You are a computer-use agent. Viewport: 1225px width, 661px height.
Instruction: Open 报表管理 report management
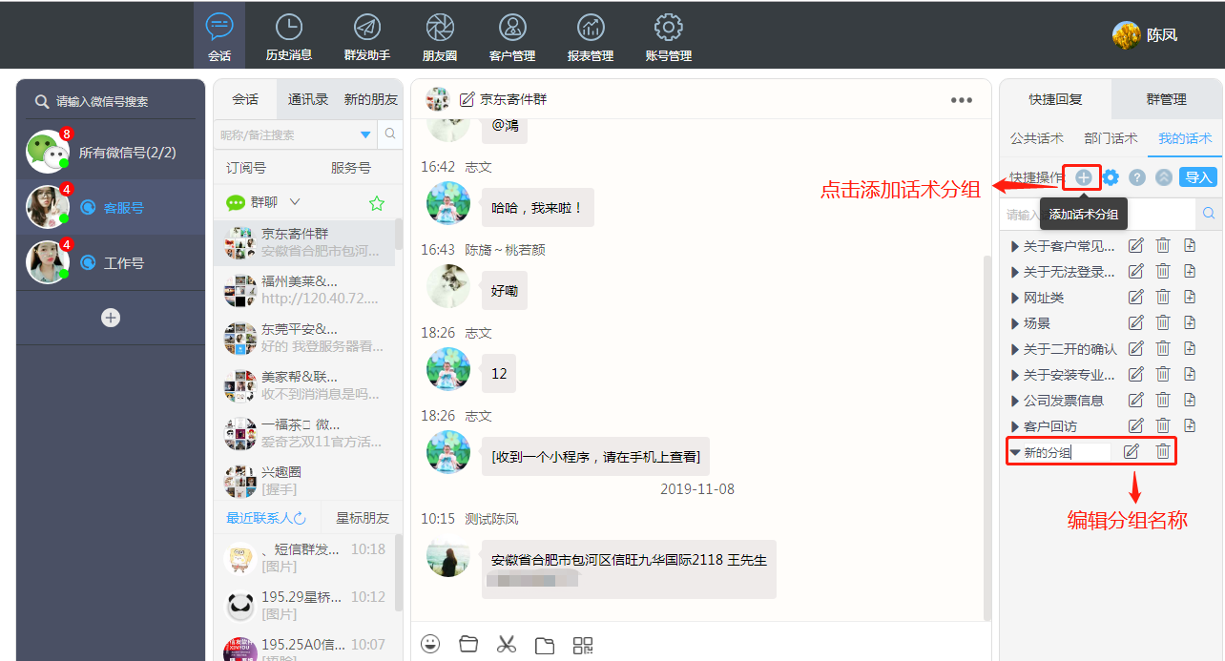tap(591, 35)
